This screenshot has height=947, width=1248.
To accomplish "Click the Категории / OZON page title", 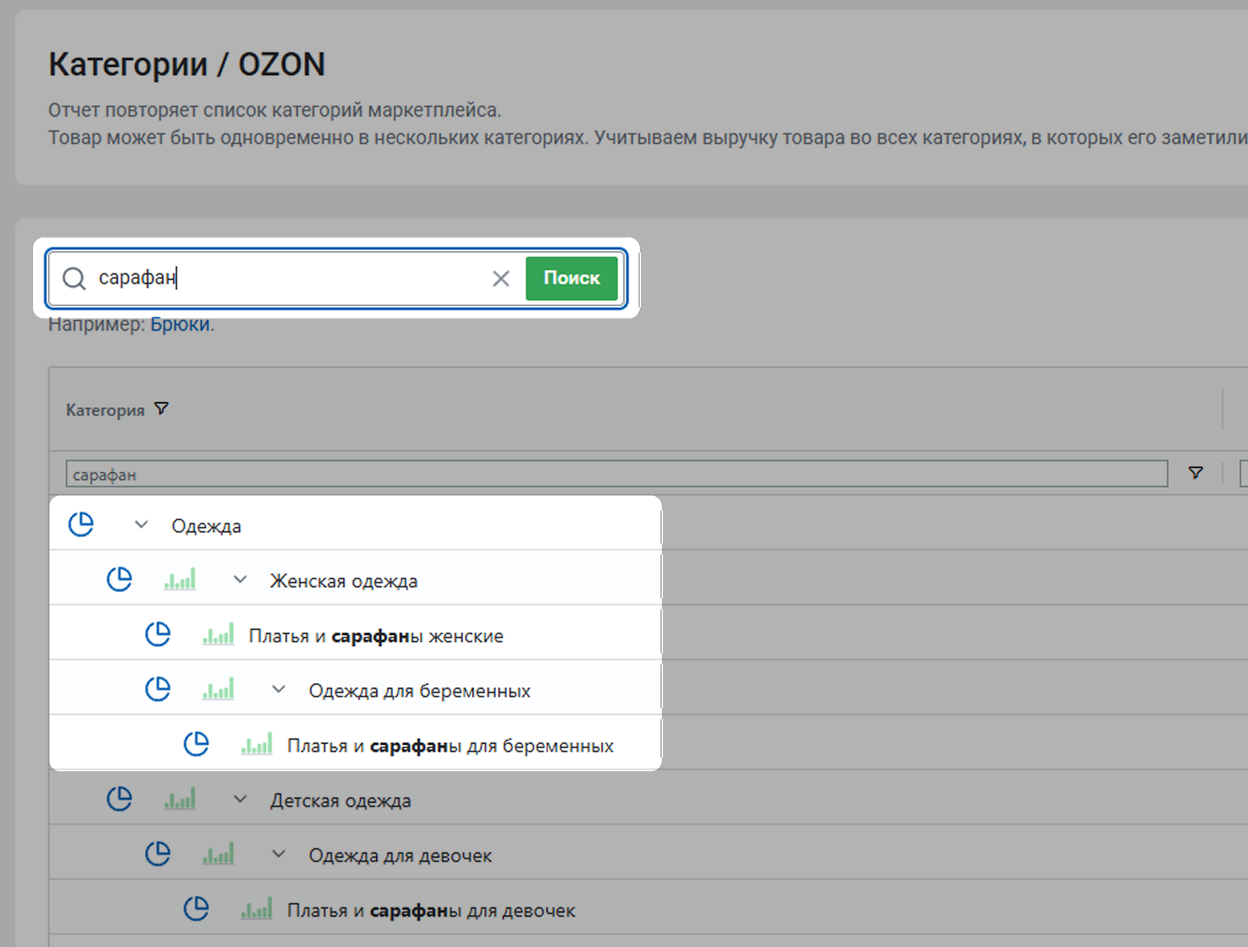I will (187, 65).
